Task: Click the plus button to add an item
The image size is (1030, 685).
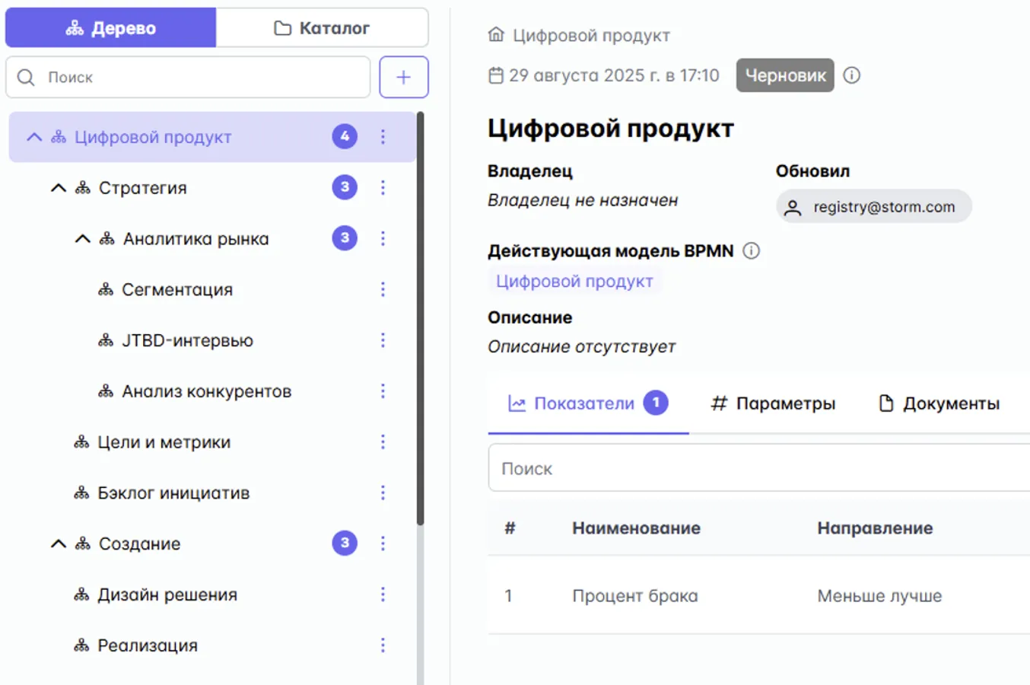Action: click(x=404, y=77)
